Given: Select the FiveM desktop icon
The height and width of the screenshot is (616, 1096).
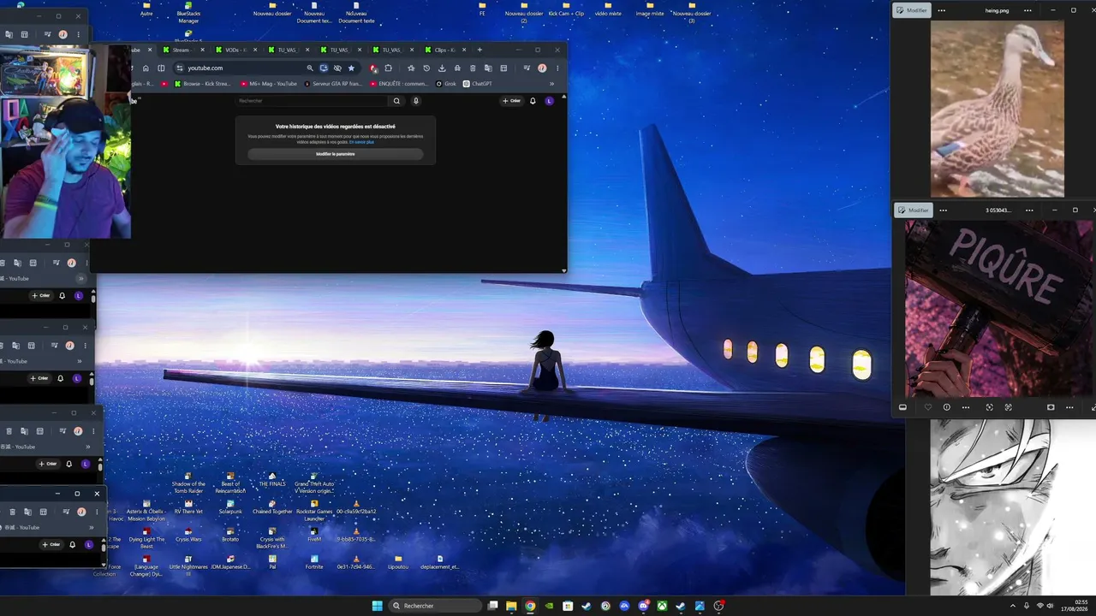Looking at the screenshot, I should click(314, 536).
